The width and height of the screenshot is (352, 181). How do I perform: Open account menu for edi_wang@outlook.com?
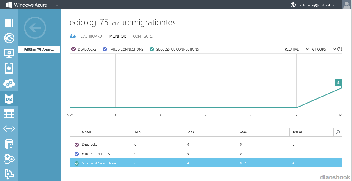click(x=319, y=5)
